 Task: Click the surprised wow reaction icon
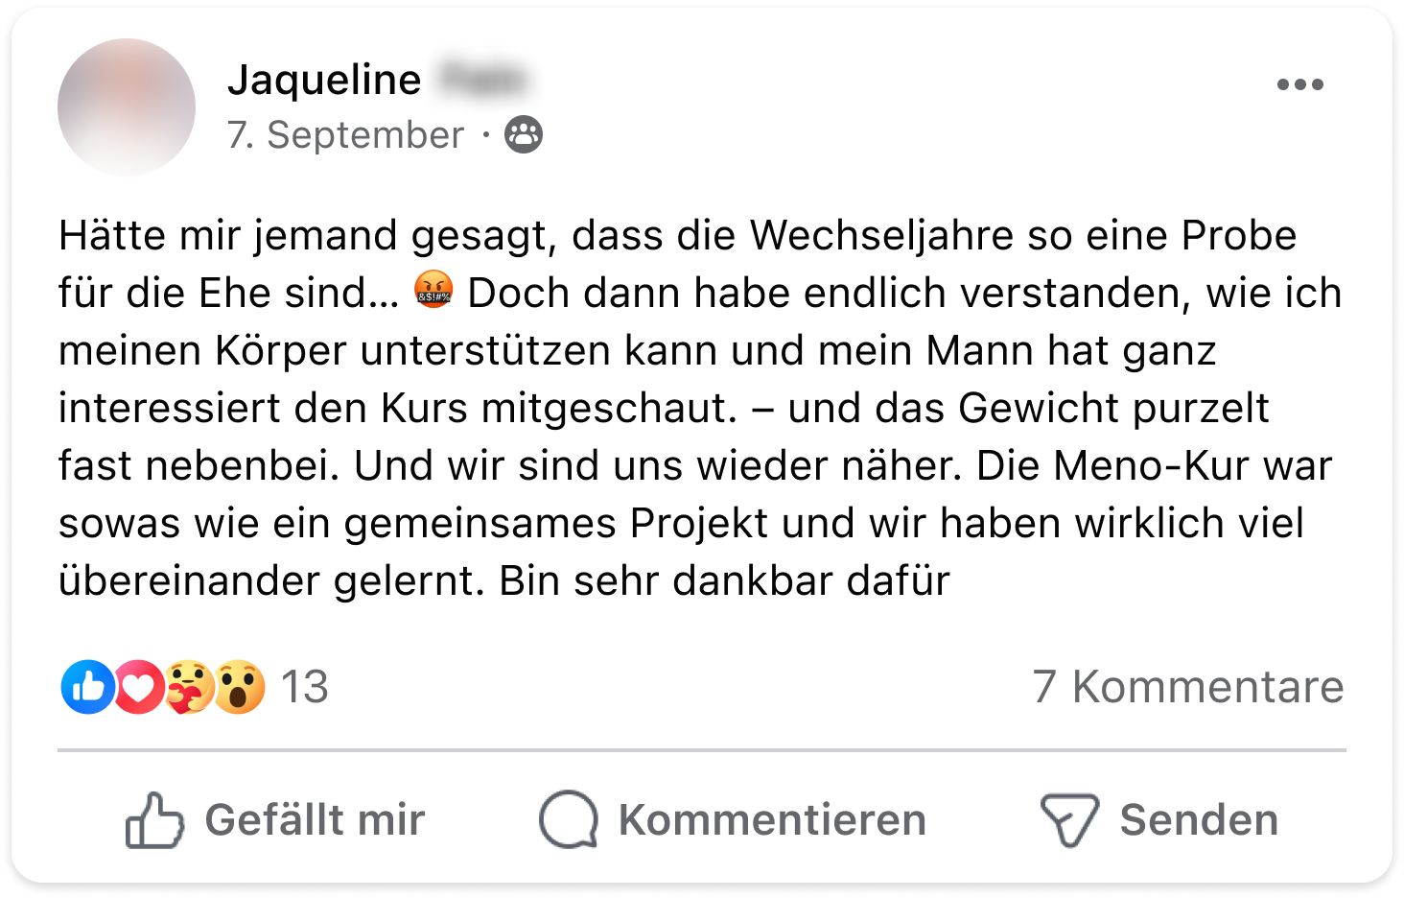[x=239, y=687]
